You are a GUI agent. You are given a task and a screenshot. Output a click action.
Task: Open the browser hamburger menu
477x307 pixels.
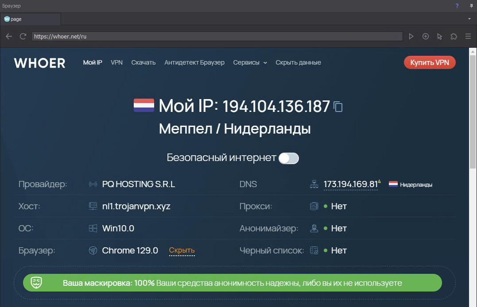pyautogui.click(x=468, y=36)
